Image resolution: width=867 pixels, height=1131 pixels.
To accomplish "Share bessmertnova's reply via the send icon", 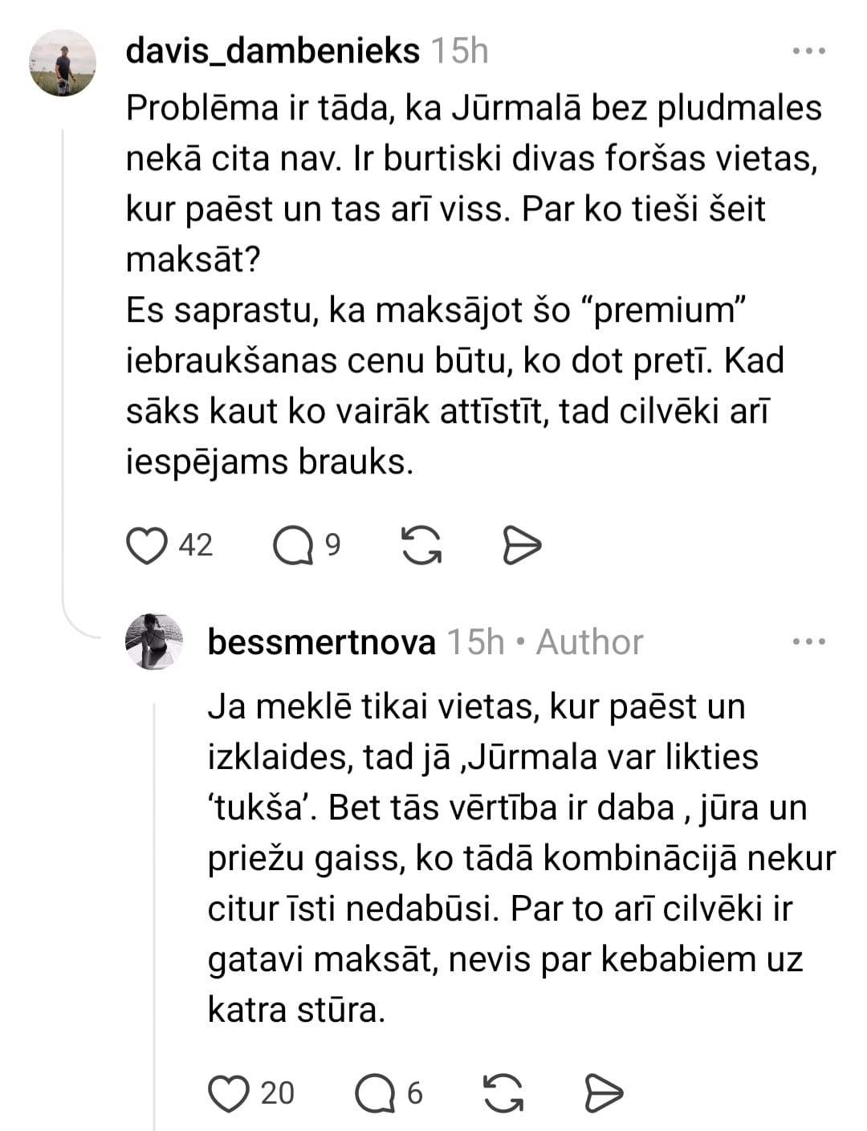I will pos(604,1093).
